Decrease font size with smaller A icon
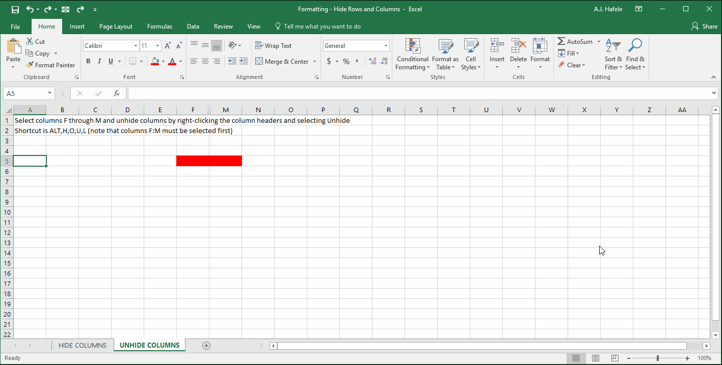This screenshot has height=365, width=722. 179,46
